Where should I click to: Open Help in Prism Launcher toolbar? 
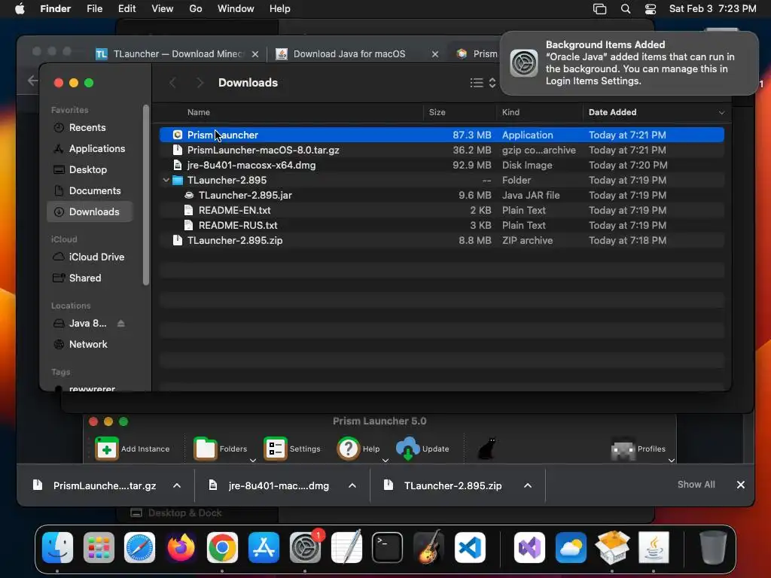pyautogui.click(x=358, y=449)
